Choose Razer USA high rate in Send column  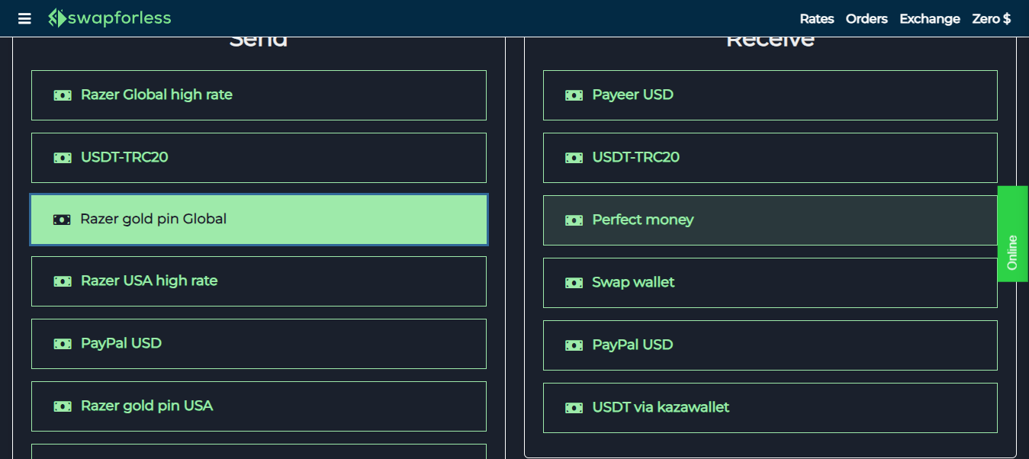pyautogui.click(x=259, y=281)
